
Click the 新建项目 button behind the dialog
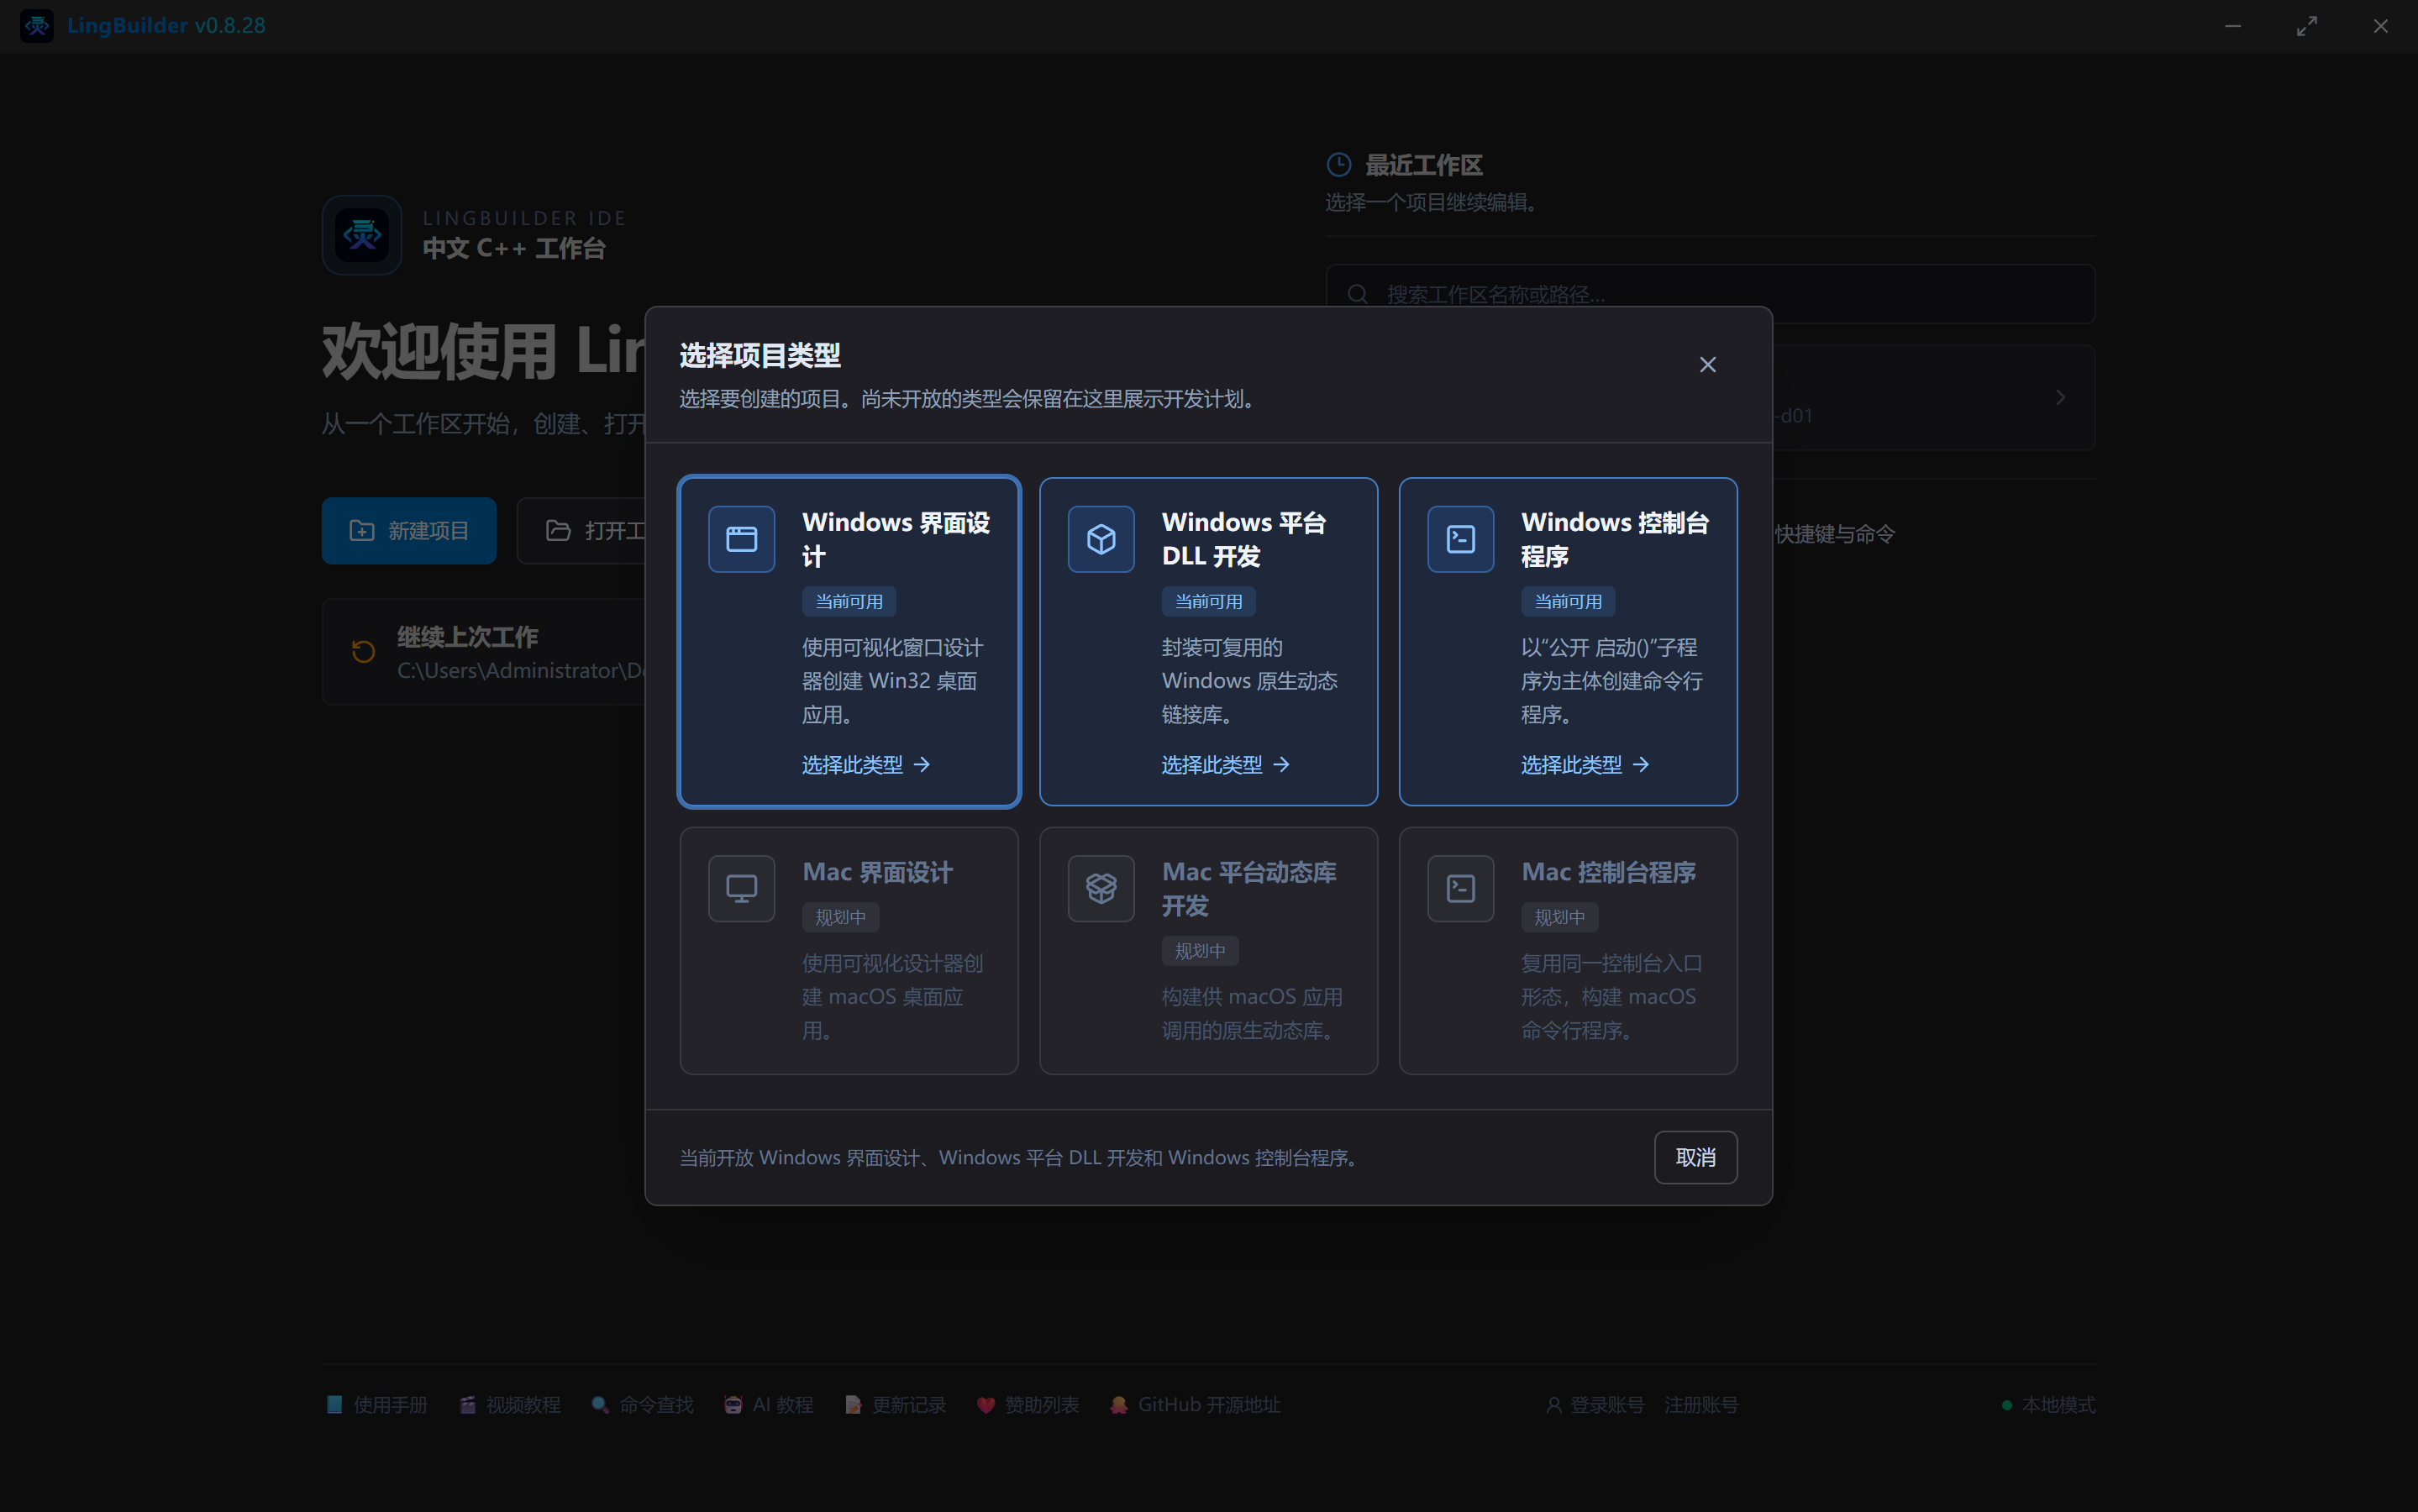409,531
